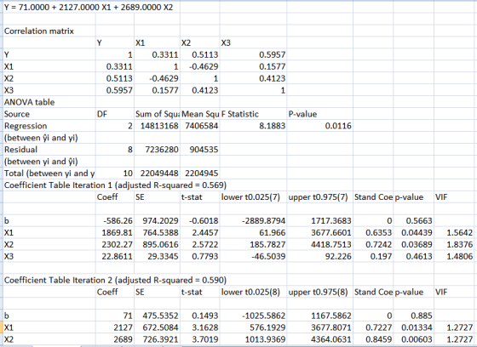Image resolution: width=477 pixels, height=347 pixels.
Task: Click the ANOVA P-value cell 0.0116
Action: click(x=319, y=126)
